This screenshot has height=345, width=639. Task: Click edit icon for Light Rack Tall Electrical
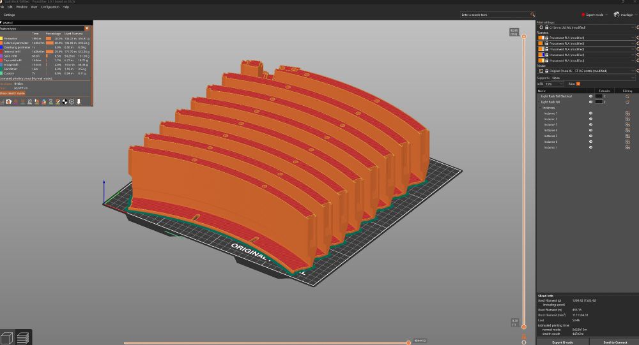pyautogui.click(x=627, y=96)
